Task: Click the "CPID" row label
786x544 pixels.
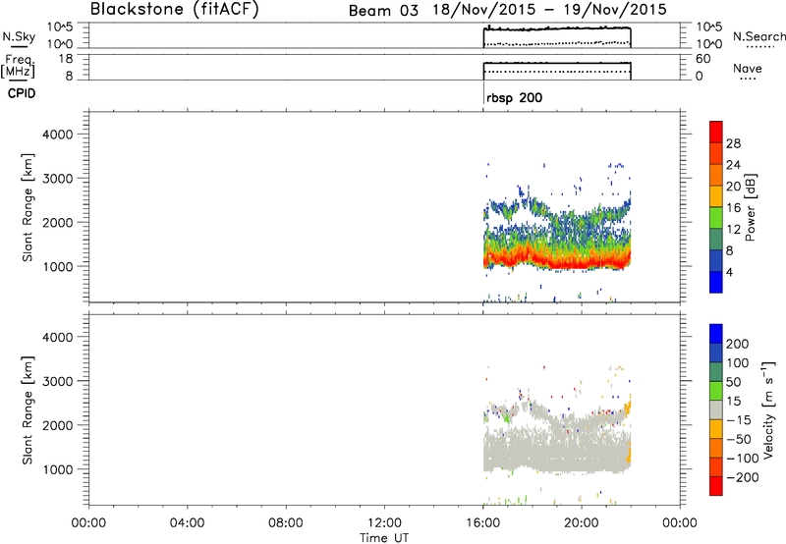Action: (22, 93)
